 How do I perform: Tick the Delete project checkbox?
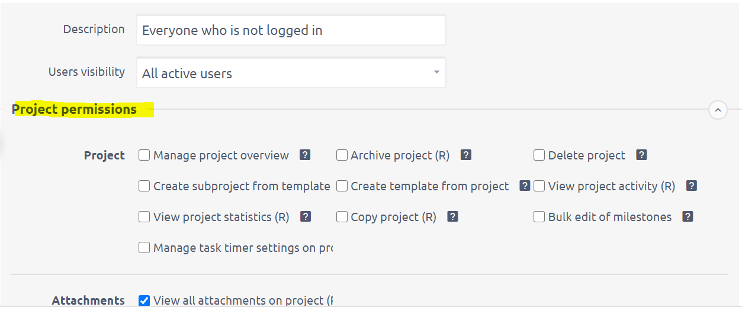coord(539,155)
